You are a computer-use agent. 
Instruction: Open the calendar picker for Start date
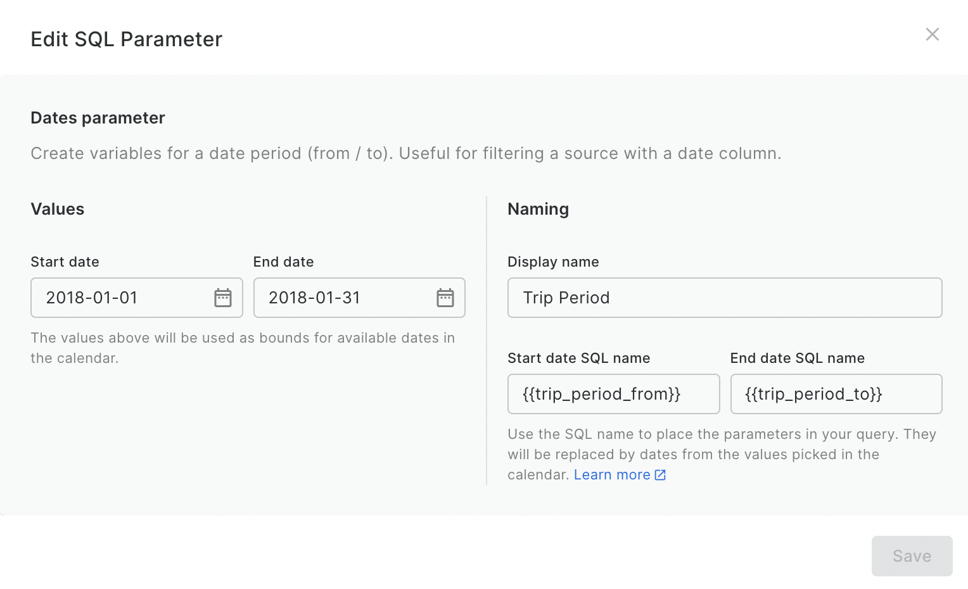[222, 298]
